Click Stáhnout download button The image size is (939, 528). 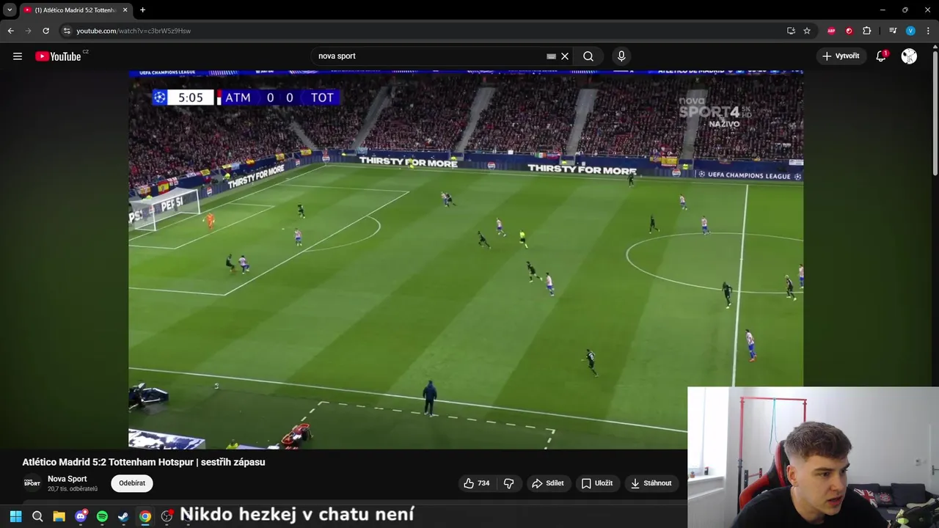coord(651,483)
